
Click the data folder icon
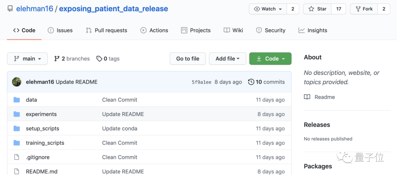(x=17, y=100)
